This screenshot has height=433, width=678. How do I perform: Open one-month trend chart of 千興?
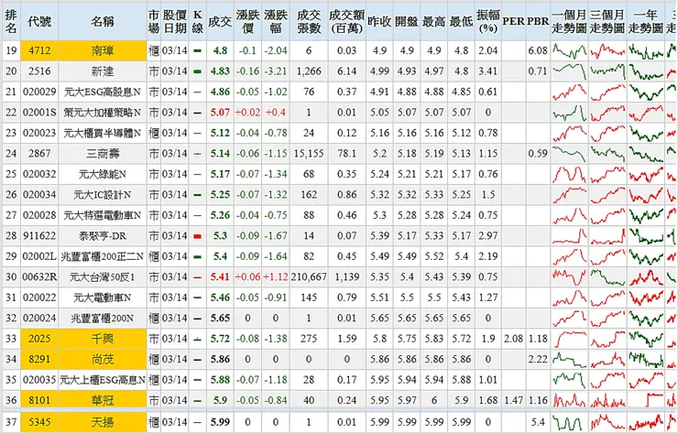tap(570, 339)
